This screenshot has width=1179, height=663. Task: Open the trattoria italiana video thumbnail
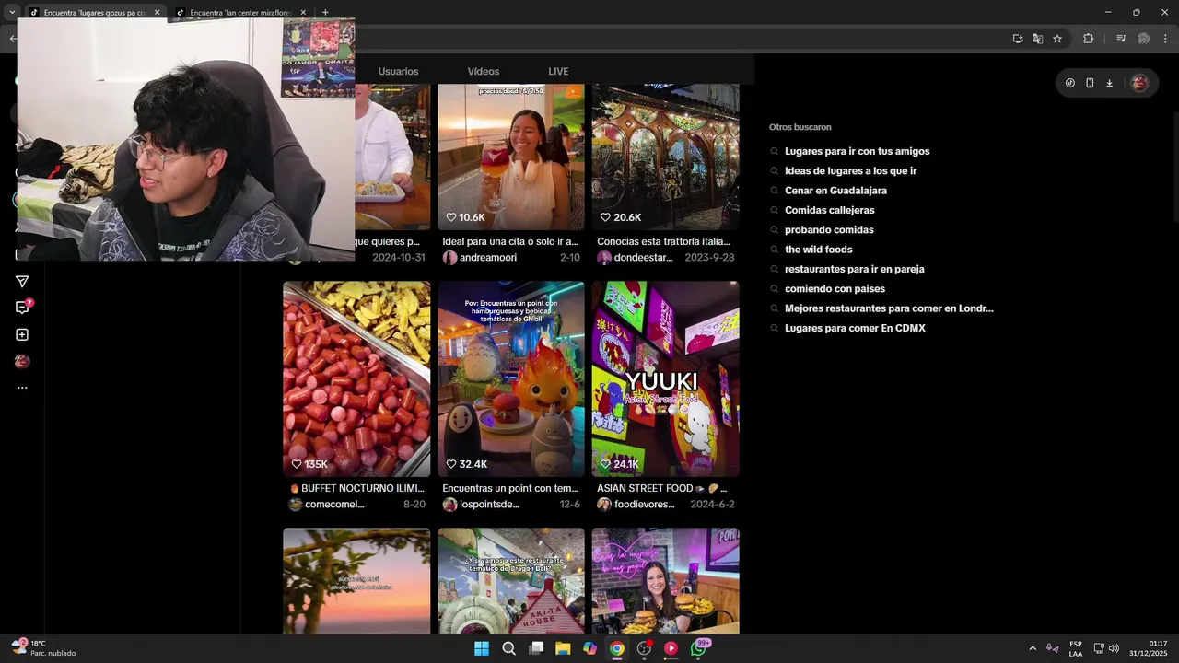pyautogui.click(x=666, y=157)
